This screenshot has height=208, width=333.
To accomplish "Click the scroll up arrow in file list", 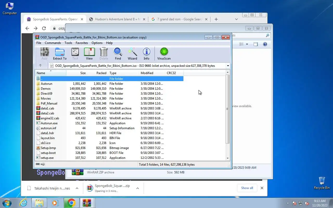I will click(x=228, y=72).
